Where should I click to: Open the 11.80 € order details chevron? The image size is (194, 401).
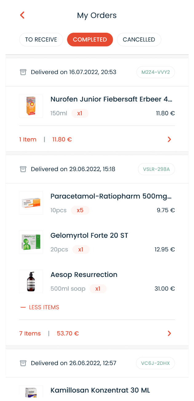pyautogui.click(x=169, y=139)
